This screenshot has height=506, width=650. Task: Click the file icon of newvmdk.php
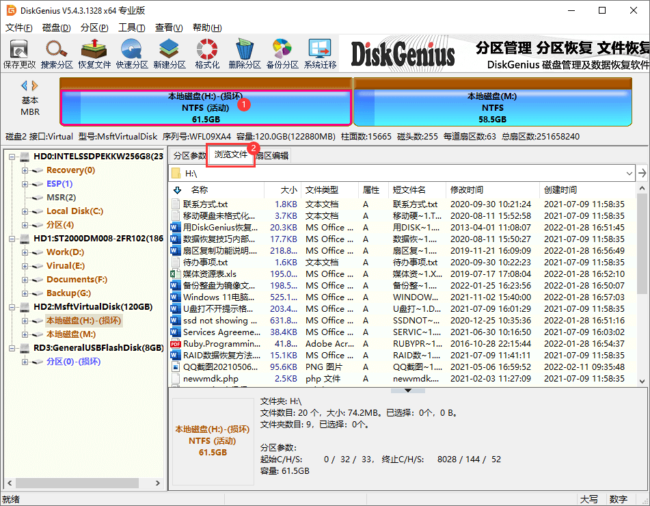click(176, 378)
